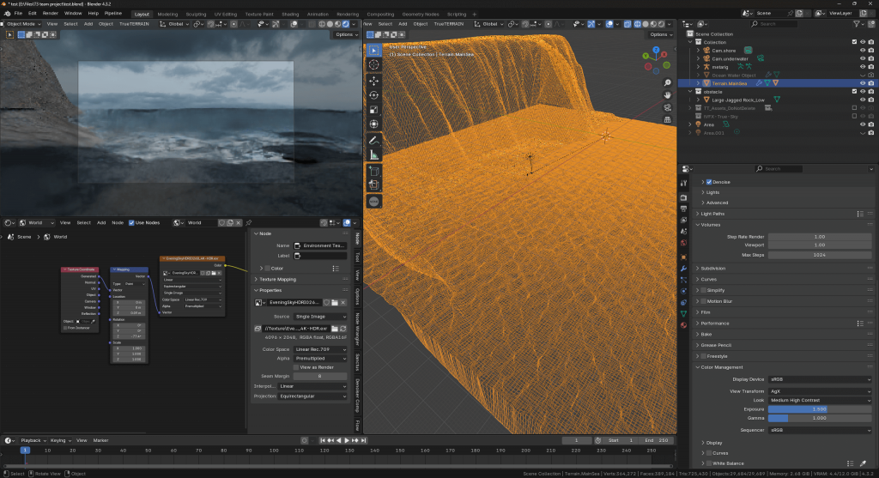Click the Add Cube tool icon
Viewport: 879px width, 478px height.
(x=373, y=171)
